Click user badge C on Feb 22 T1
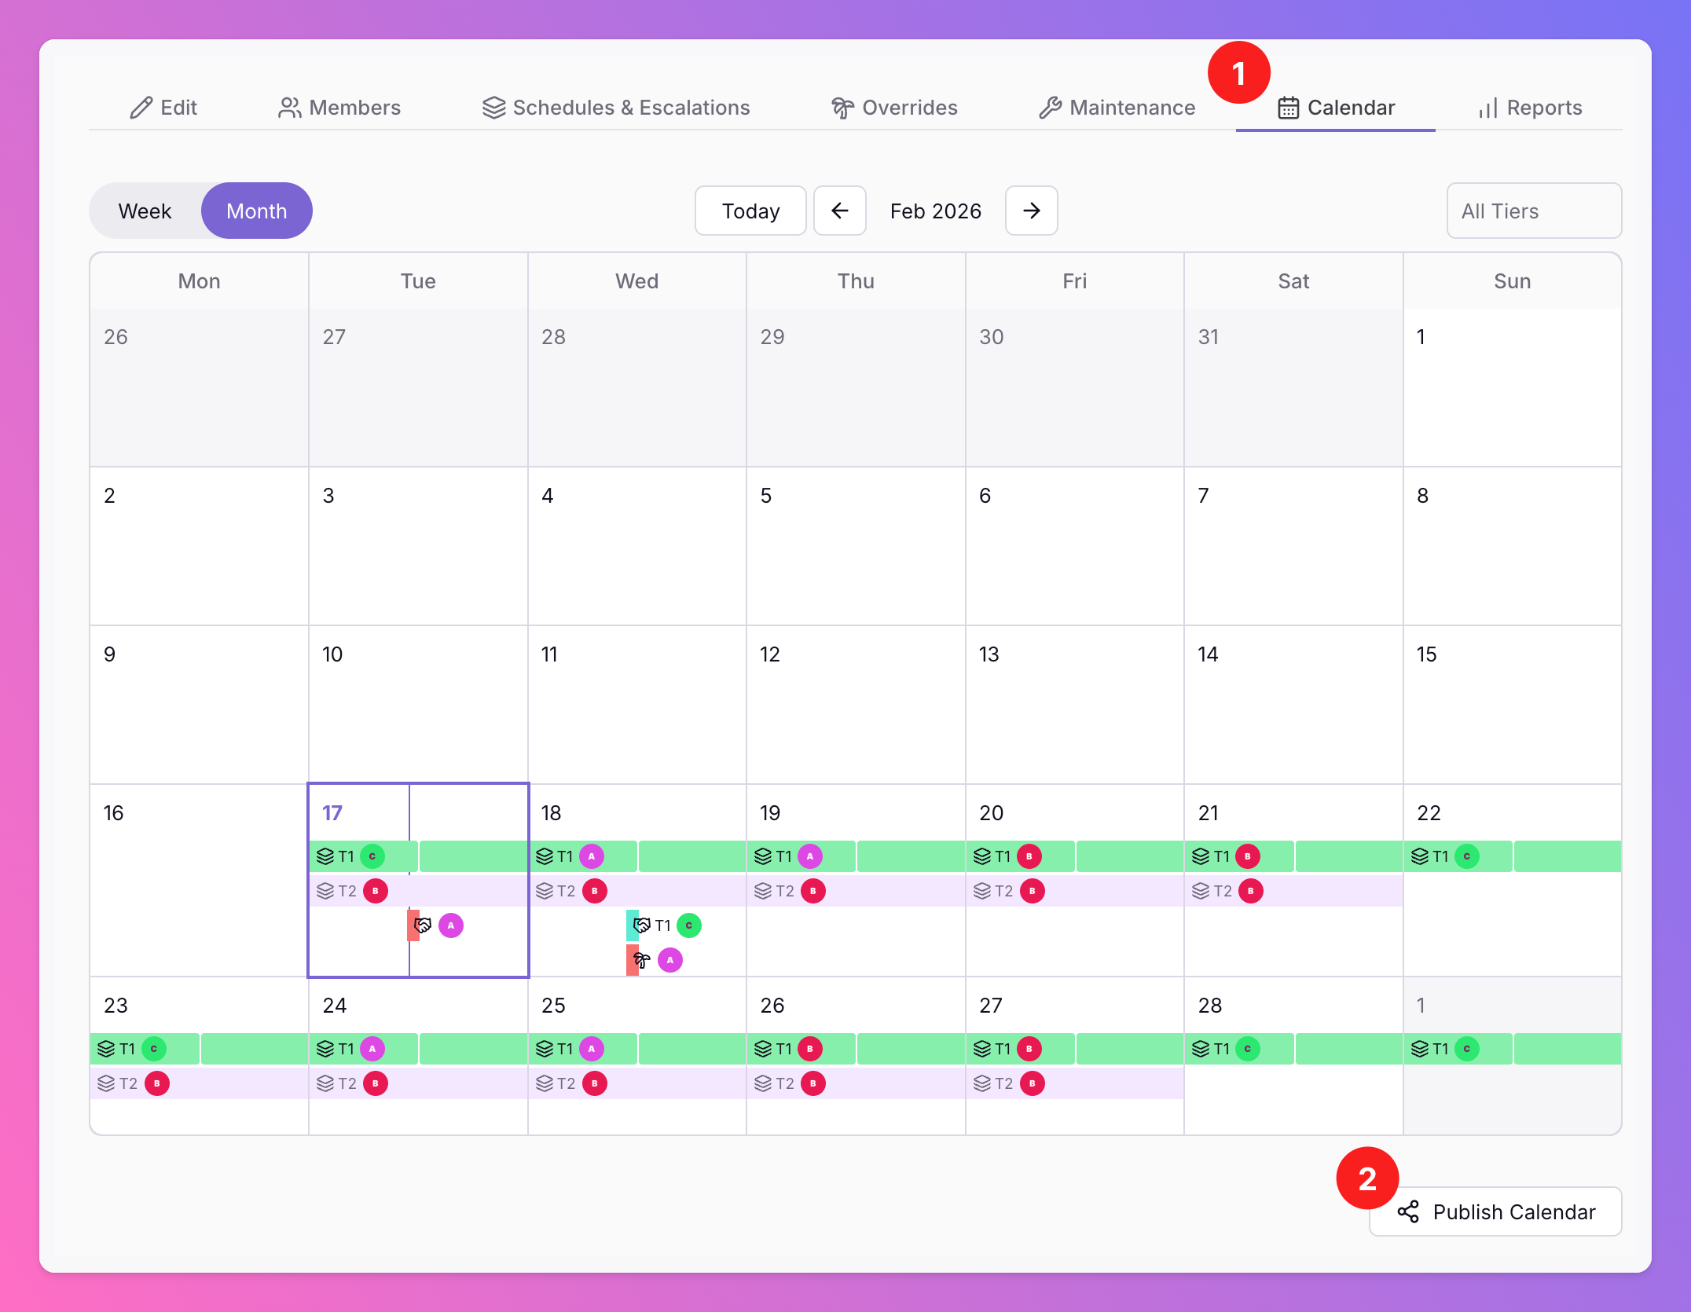Image resolution: width=1691 pixels, height=1312 pixels. [1466, 856]
